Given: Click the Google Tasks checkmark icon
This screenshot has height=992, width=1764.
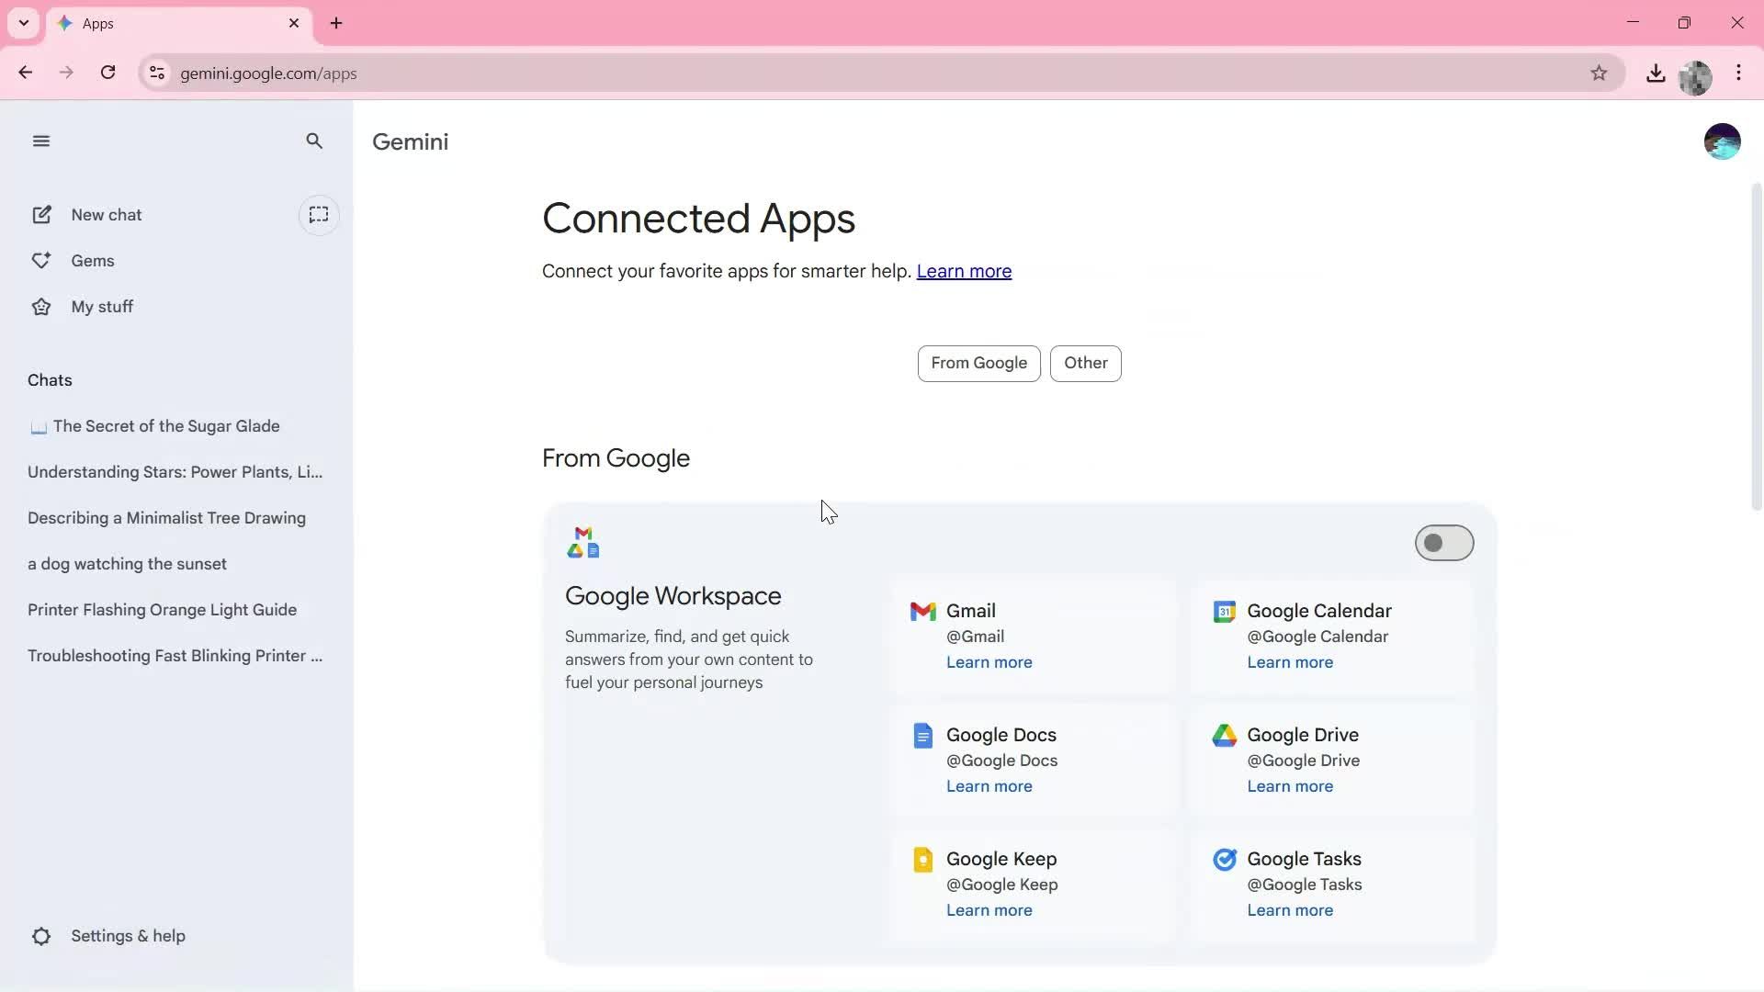Looking at the screenshot, I should click(1224, 859).
